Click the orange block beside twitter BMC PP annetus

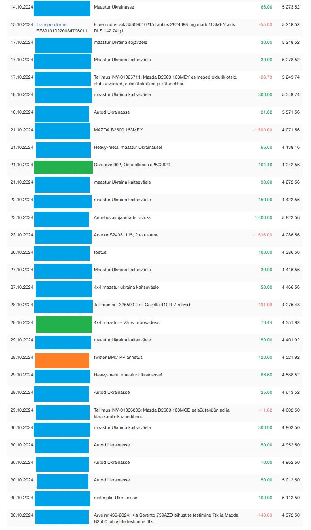pos(62,360)
